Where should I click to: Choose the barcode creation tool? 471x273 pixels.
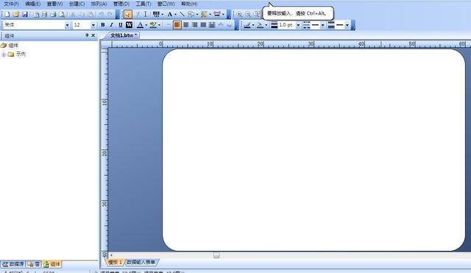(x=156, y=14)
